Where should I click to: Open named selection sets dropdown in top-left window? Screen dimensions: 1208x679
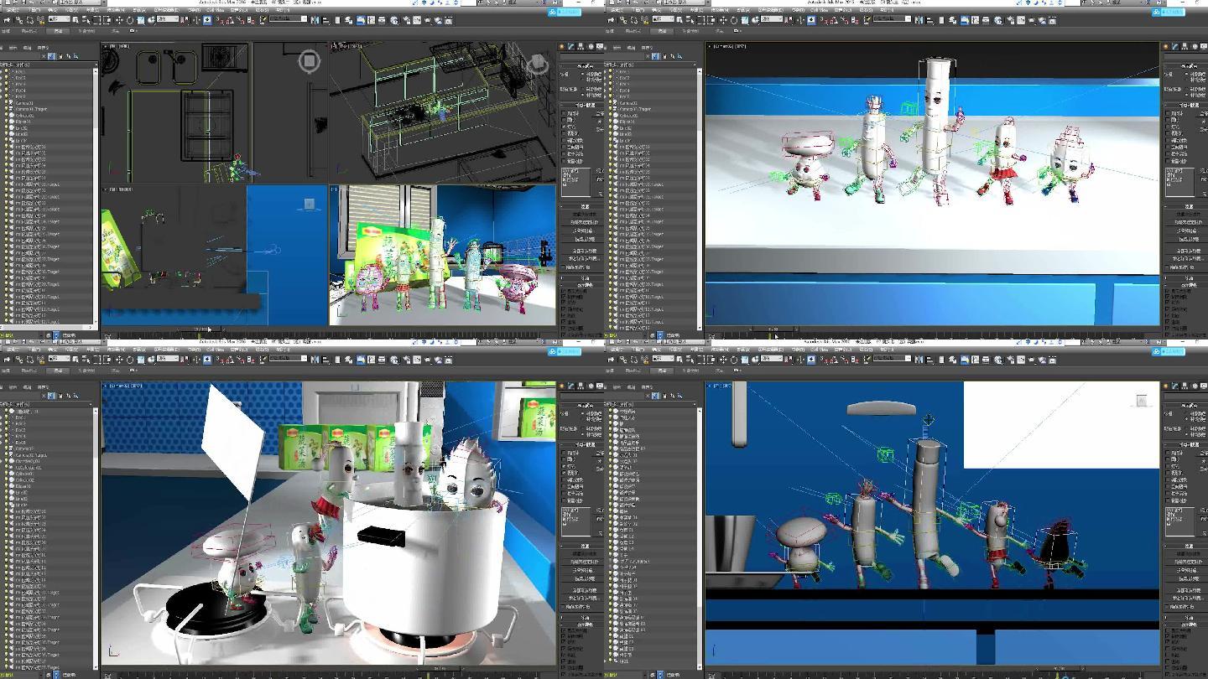tap(288, 19)
